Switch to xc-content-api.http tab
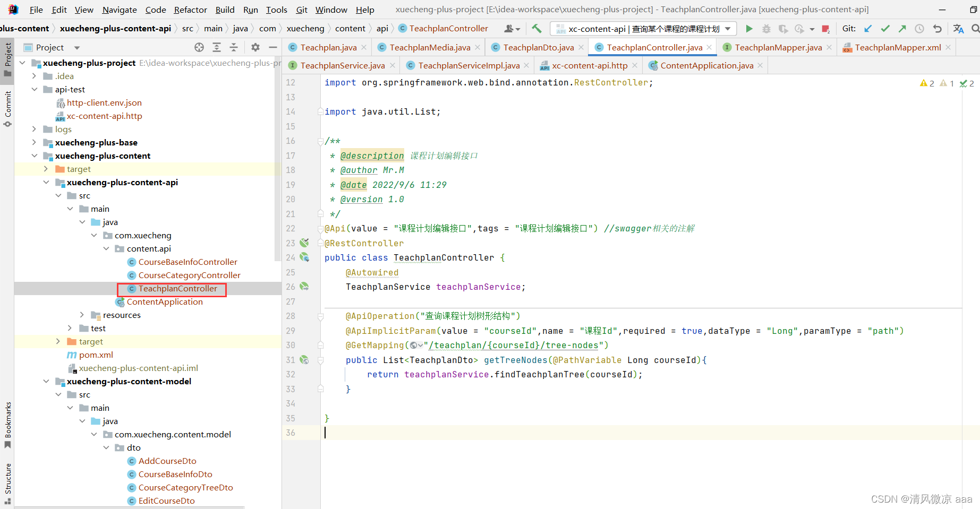 (590, 65)
